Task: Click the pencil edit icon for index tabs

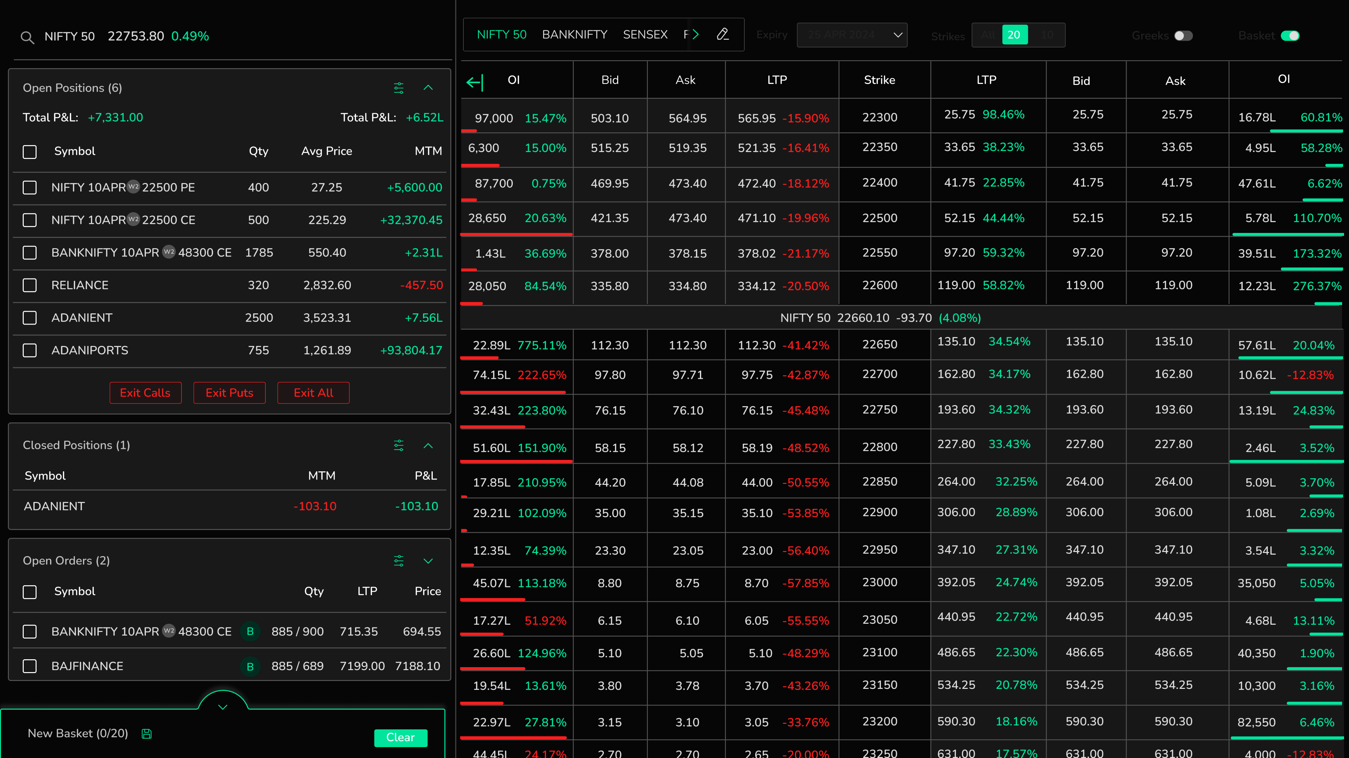Action: [x=723, y=35]
